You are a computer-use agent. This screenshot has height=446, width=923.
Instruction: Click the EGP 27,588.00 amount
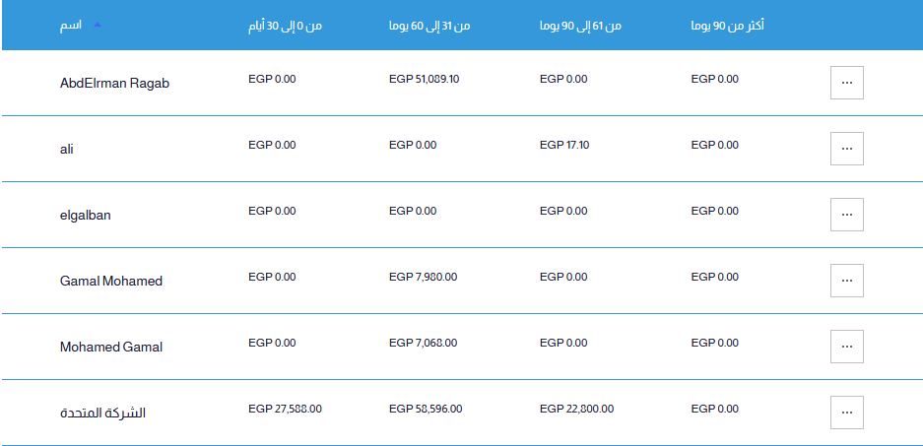[x=285, y=409]
